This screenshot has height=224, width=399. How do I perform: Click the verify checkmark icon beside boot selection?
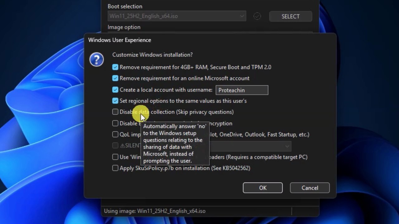click(x=257, y=16)
